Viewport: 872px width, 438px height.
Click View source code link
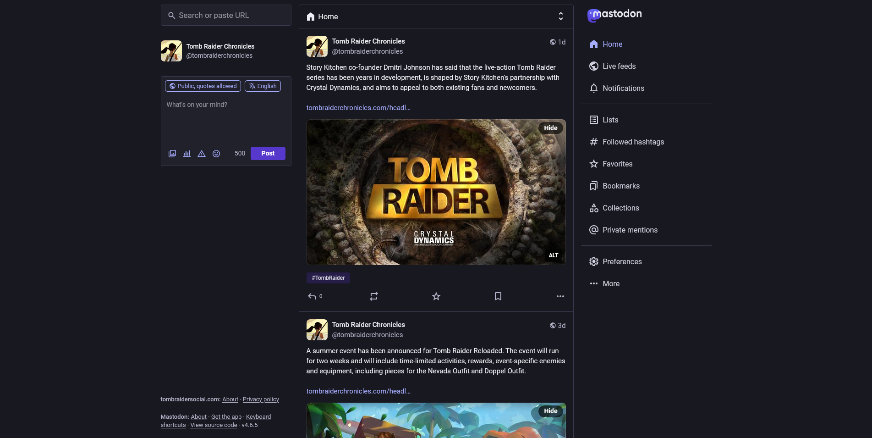[x=214, y=425]
